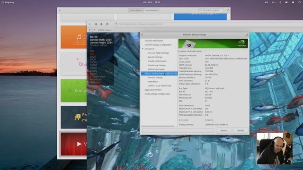Image resolution: width=303 pixels, height=170 pixels.
Task: Collapse the X Screen 0 tree node
Action: (143, 49)
